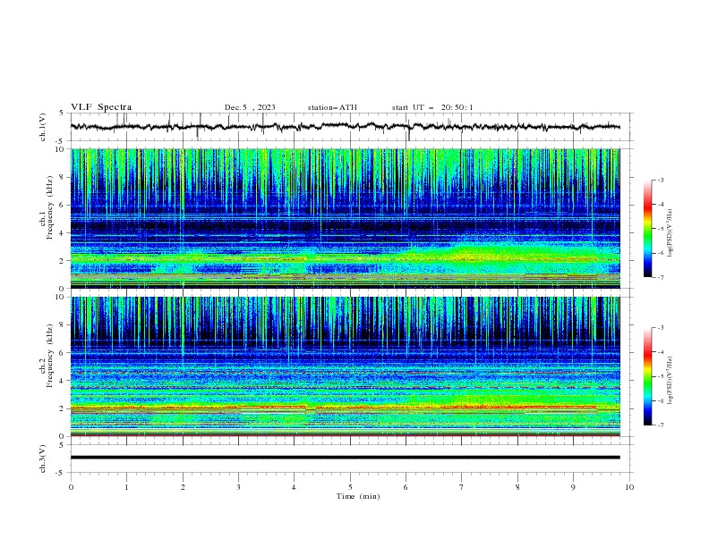Click the ch.1 Frequency (kHz) axis label

pyautogui.click(x=47, y=206)
